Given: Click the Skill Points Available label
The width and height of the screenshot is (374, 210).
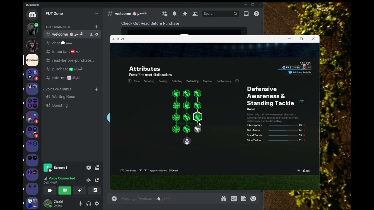Looking at the screenshot, I should pyautogui.click(x=299, y=72).
